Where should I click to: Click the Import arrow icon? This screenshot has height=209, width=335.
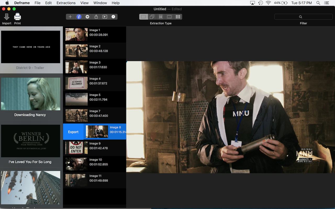coord(7,17)
